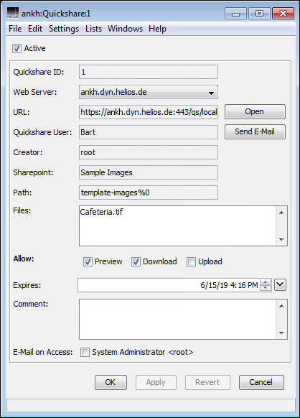Disable the Download permission checkbox

click(x=136, y=261)
